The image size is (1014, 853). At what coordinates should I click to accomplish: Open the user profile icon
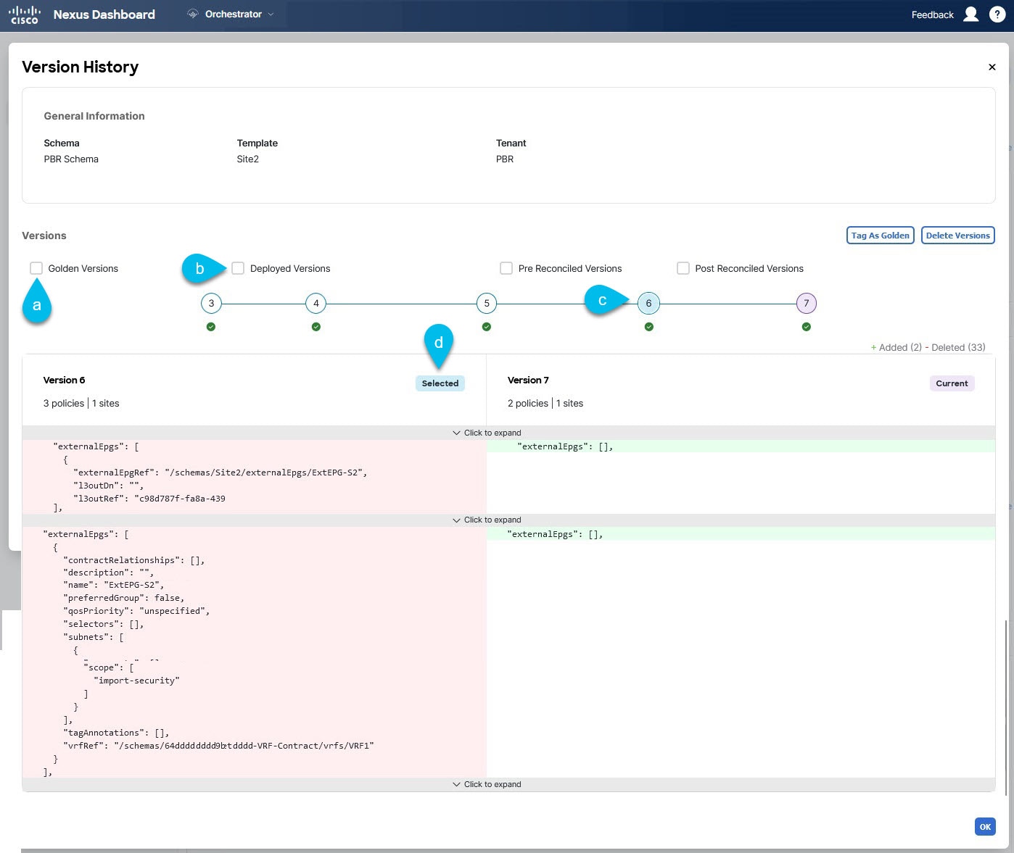(970, 14)
